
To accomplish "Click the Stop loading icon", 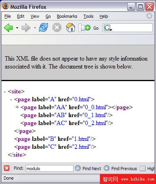I will click(x=57, y=28).
